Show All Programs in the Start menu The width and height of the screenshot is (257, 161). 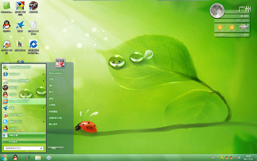[24, 141]
